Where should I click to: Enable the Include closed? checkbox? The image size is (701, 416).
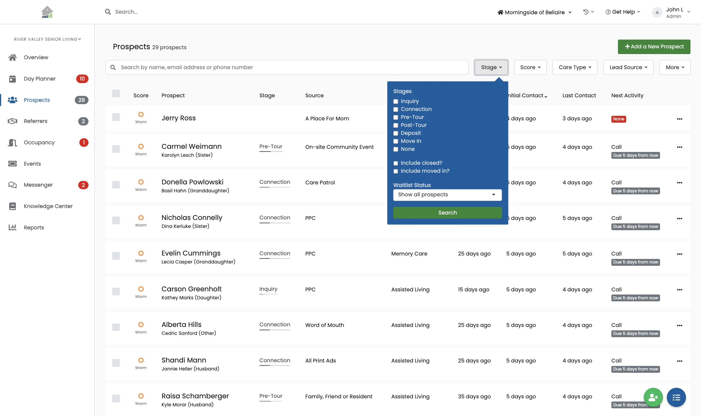click(x=395, y=163)
